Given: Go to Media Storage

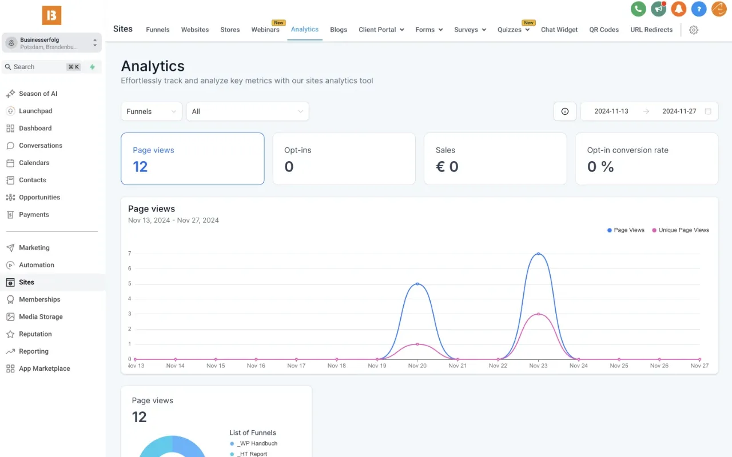Looking at the screenshot, I should pyautogui.click(x=40, y=316).
